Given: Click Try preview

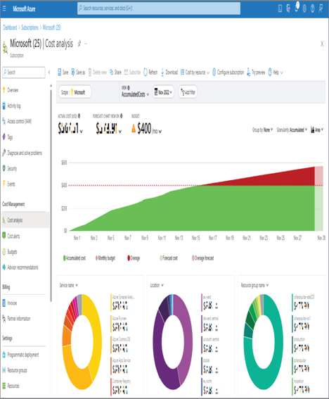Looking at the screenshot, I should [256, 72].
